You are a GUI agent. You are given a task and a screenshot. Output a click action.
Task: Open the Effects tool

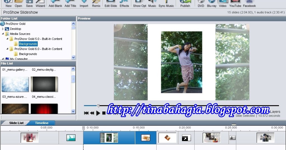[124, 4]
